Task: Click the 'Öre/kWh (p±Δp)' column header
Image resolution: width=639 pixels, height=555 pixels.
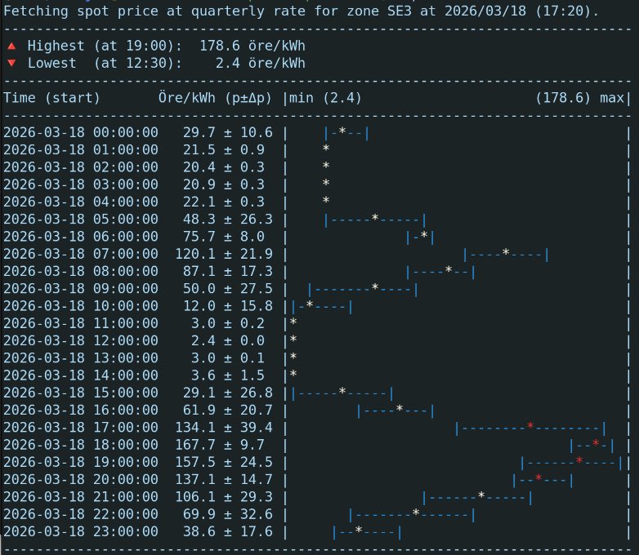Action: coord(215,98)
